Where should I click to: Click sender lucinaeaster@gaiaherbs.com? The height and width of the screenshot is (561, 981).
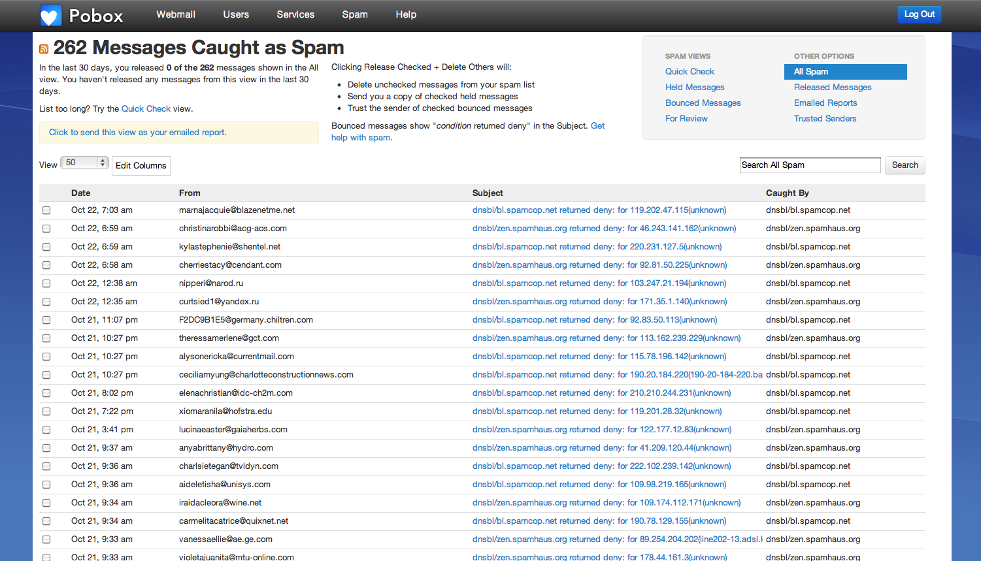pyautogui.click(x=233, y=430)
